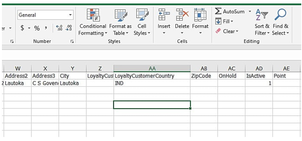This screenshot has height=141, width=302.
Task: Apply percent style format
Action: 37,28
